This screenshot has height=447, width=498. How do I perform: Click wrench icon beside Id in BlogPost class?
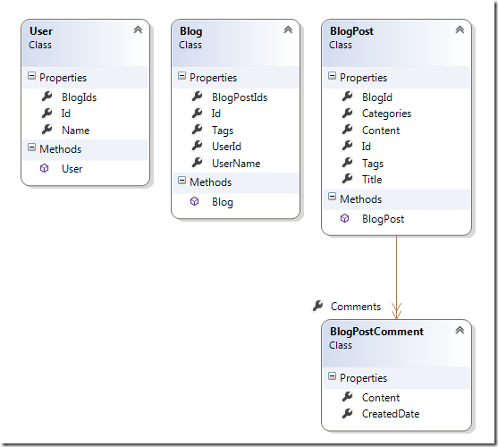pos(347,146)
